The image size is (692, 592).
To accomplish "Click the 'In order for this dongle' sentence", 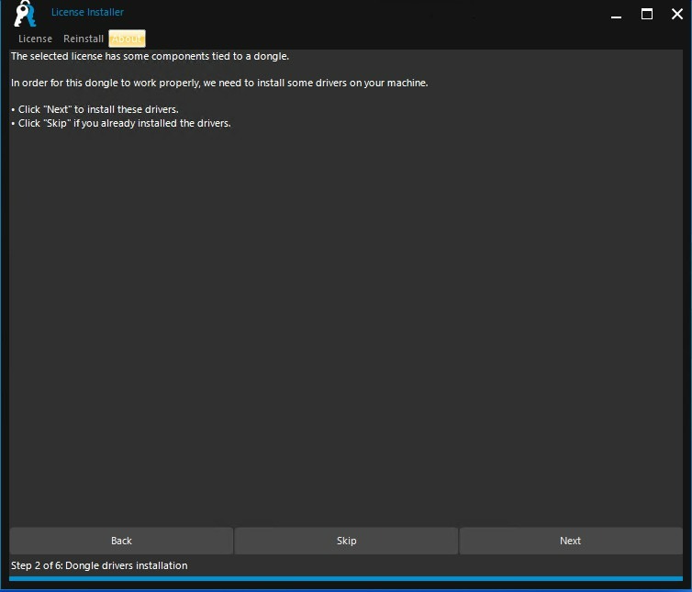I will click(219, 83).
